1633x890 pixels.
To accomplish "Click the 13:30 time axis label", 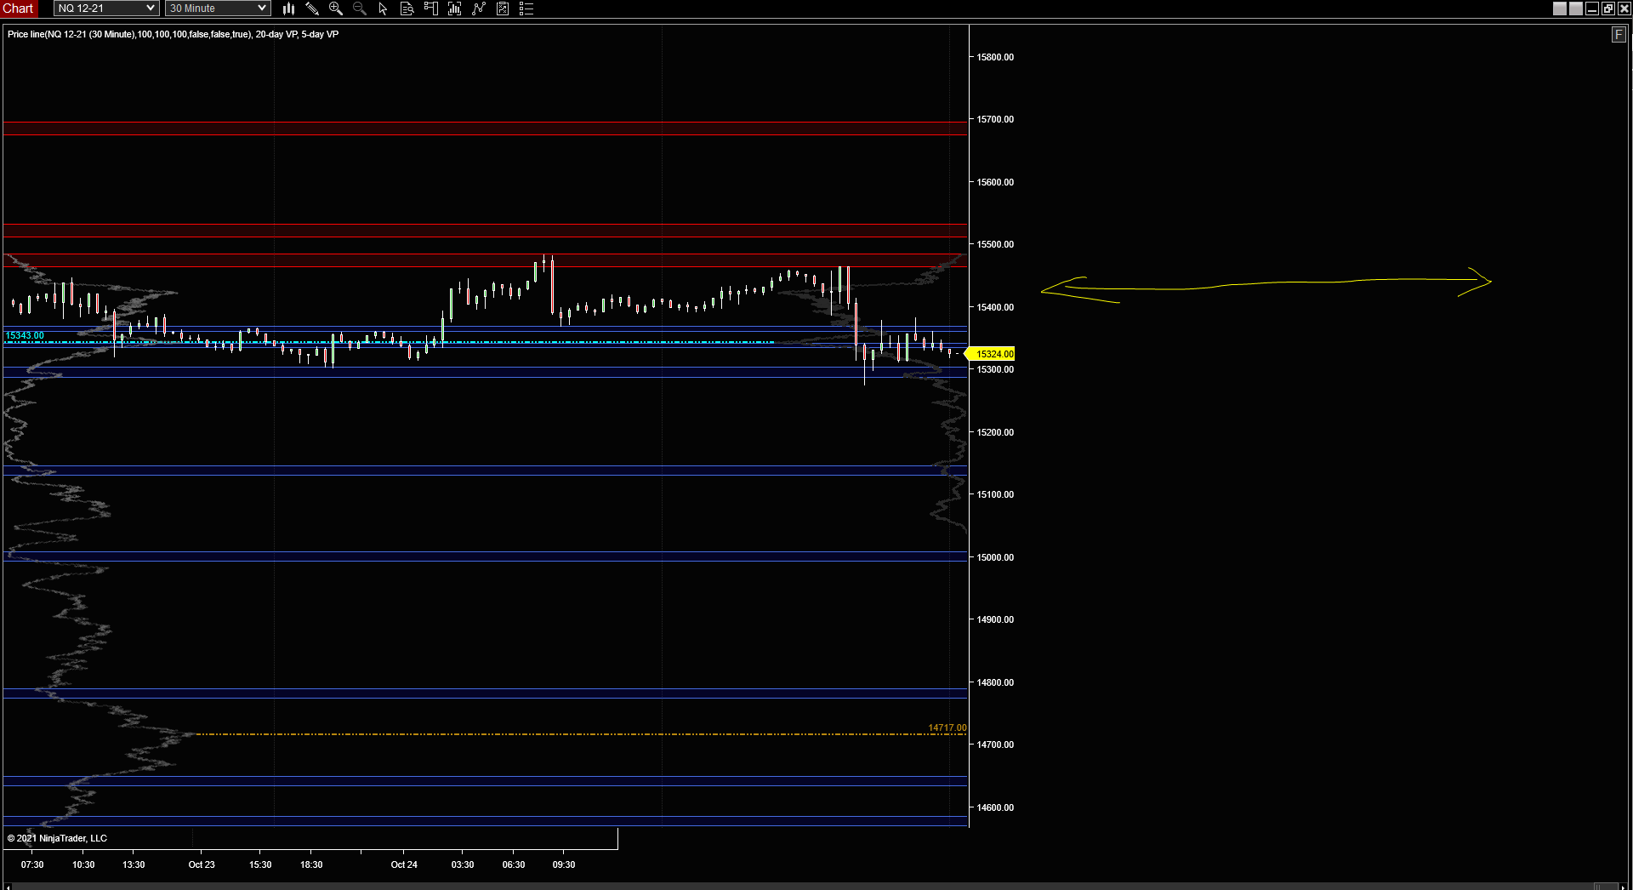I will (x=134, y=864).
